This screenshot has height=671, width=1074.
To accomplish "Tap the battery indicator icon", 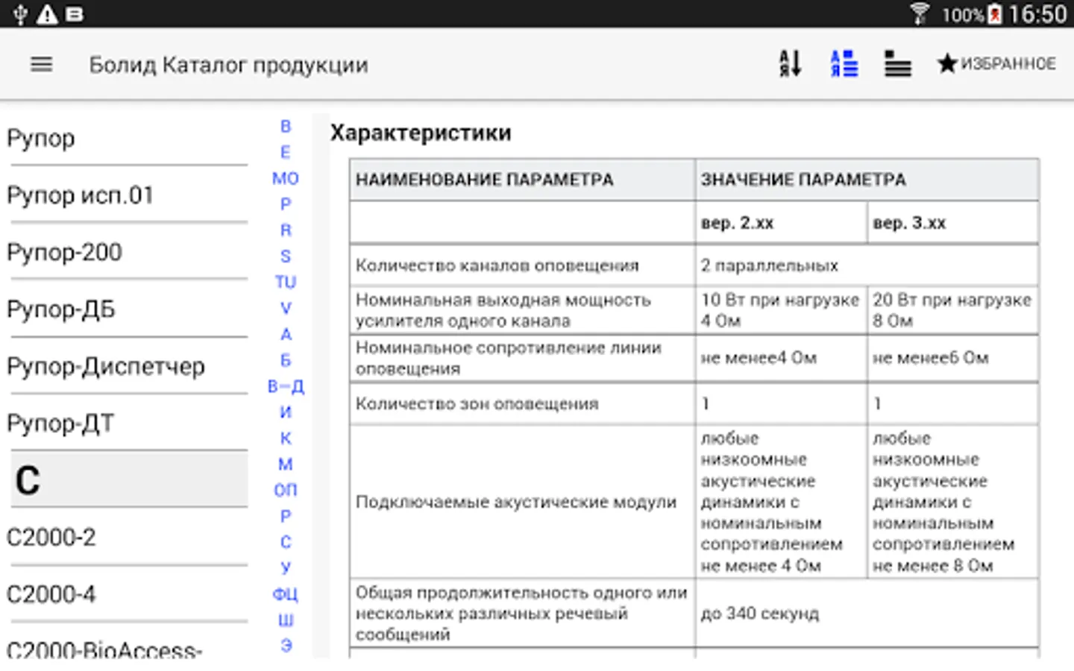I will (x=995, y=14).
